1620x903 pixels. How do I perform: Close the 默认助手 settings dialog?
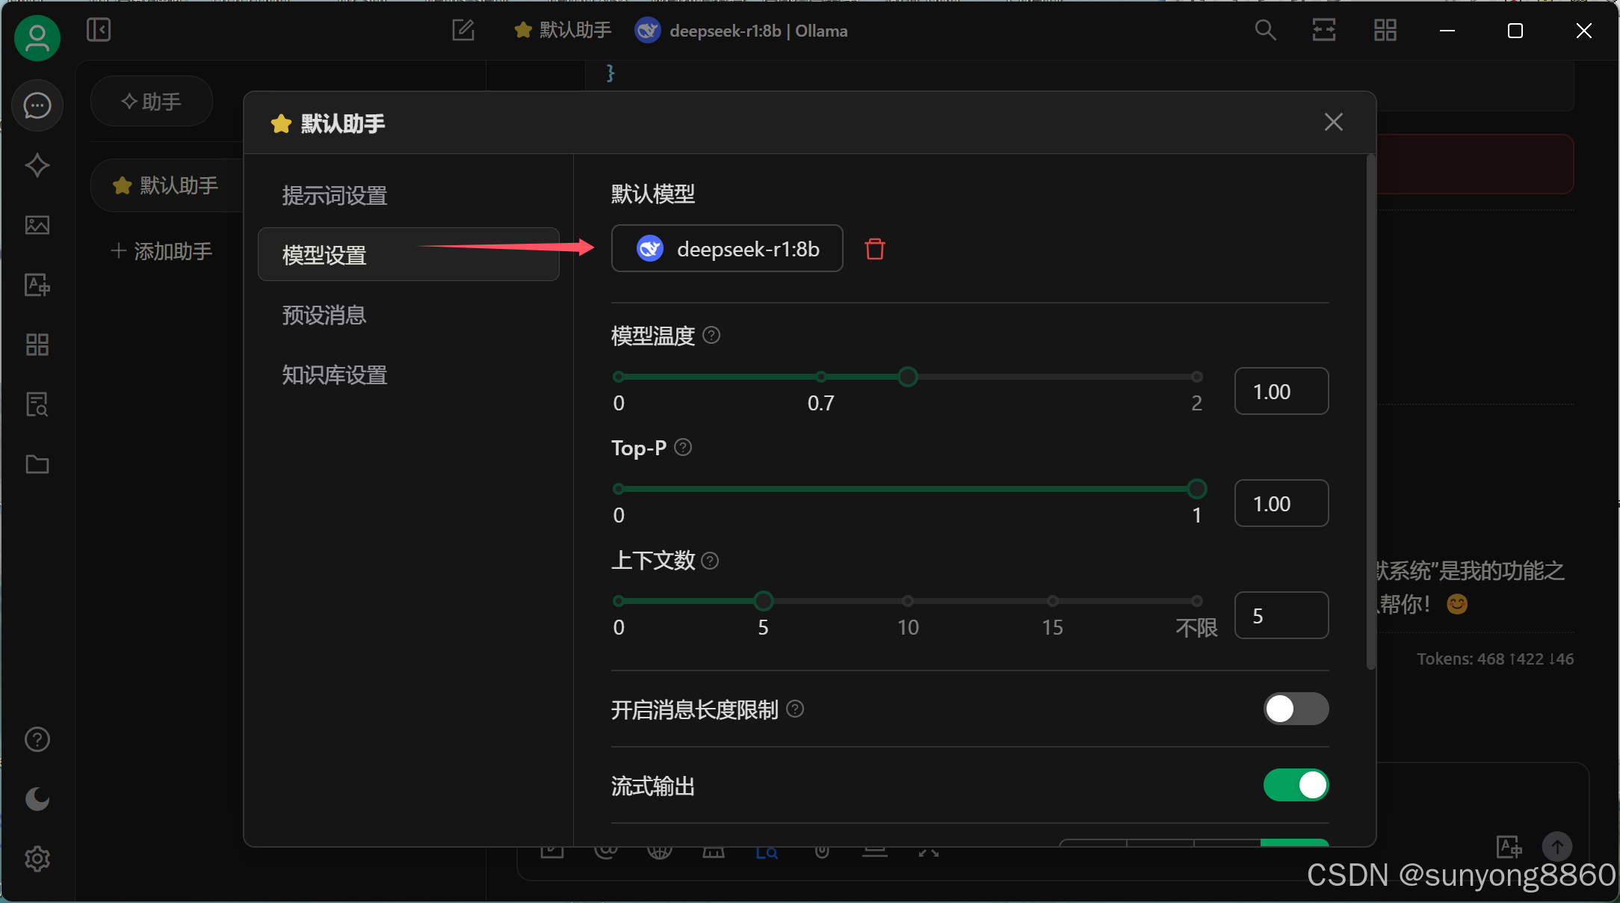[x=1333, y=123]
